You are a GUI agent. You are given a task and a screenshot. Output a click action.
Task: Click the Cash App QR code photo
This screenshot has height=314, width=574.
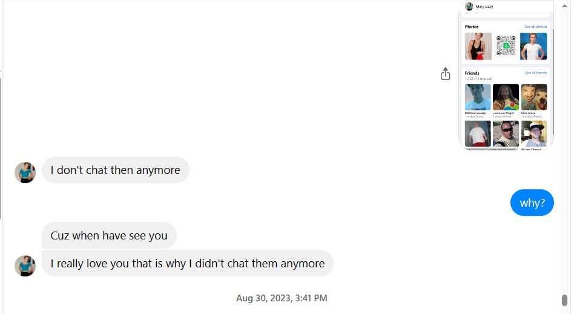[x=506, y=46]
